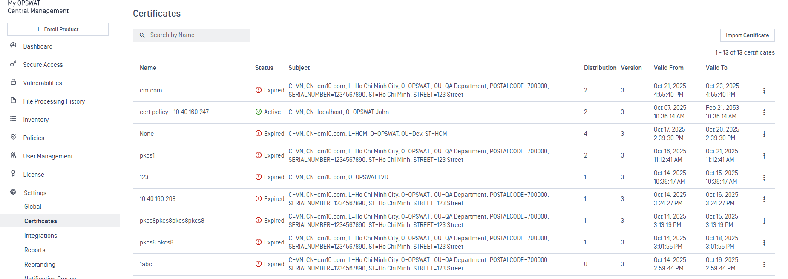The height and width of the screenshot is (279, 788).
Task: Go to the Reports settings page
Action: point(35,250)
